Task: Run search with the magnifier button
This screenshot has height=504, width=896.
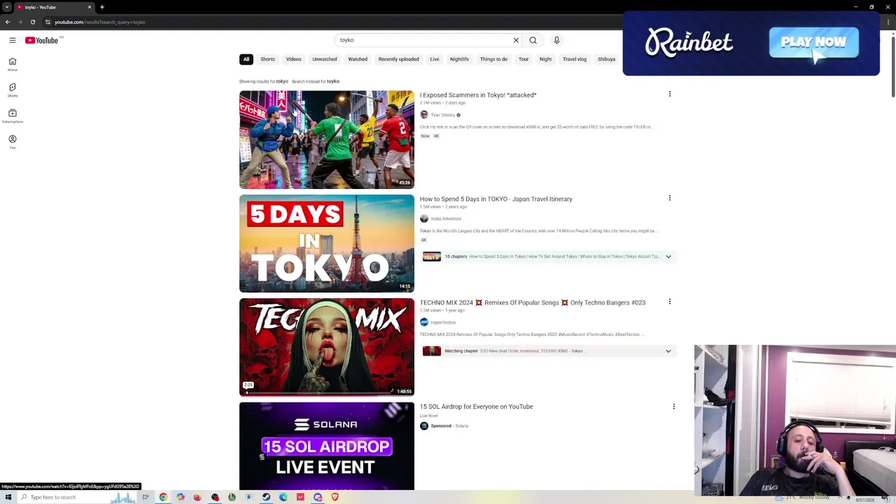Action: (533, 40)
